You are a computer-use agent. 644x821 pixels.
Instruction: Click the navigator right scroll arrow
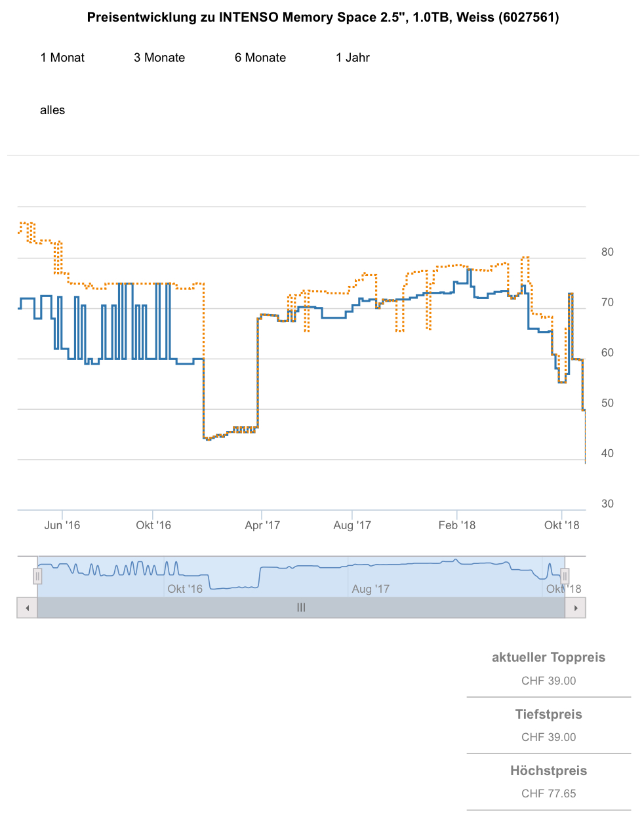tap(575, 608)
